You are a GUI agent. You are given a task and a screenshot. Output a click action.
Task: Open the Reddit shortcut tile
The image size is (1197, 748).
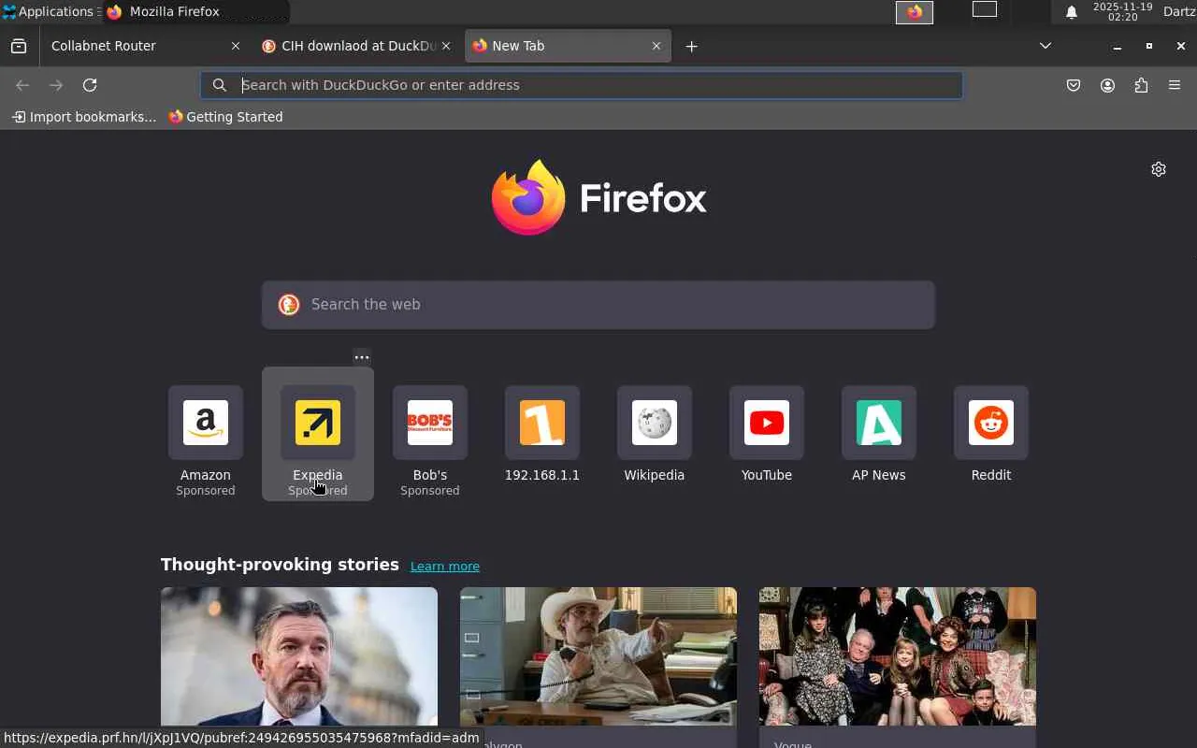[x=991, y=435]
